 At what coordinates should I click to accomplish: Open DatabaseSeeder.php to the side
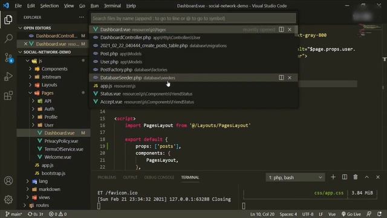(x=281, y=78)
